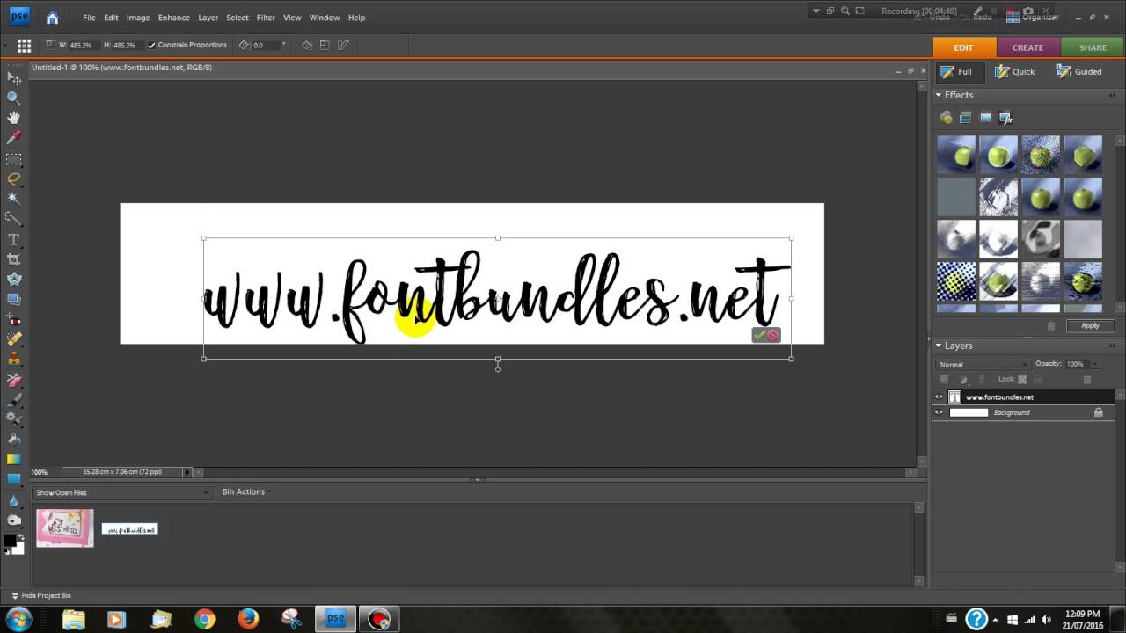Show the Layer Styles effects category
Screen dimensions: 1126x633
tap(966, 118)
